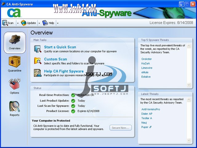Open the KaZaA threat link
Screen dimensions: 197x148
[x=146, y=64]
